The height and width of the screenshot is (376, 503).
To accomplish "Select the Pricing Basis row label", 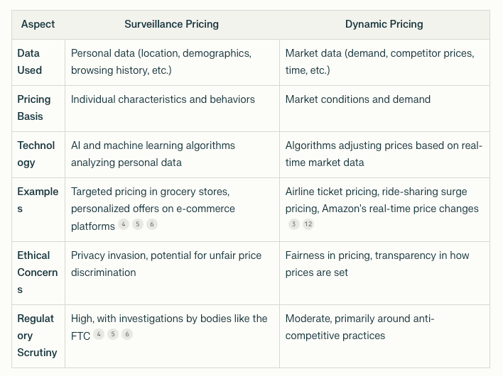I will (33, 108).
